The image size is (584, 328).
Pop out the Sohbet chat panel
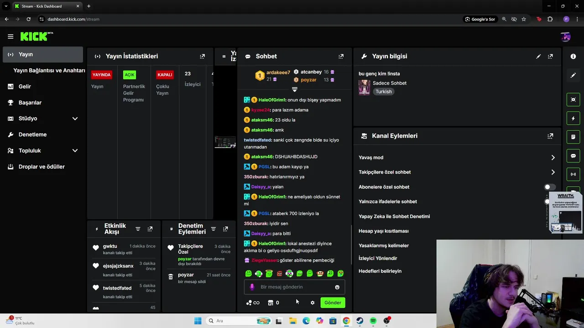point(341,56)
